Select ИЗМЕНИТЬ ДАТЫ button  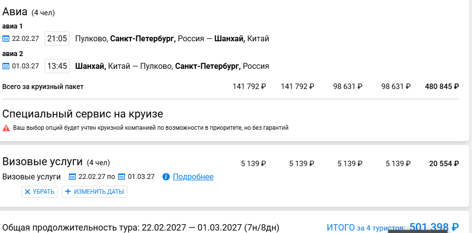(94, 192)
